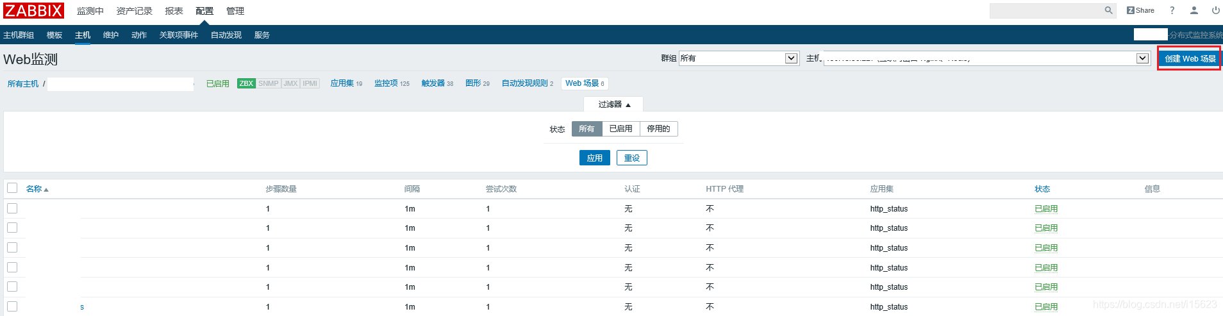Viewport: 1223px width, 316px height.
Task: Go to 维护 submenu
Action: (x=111, y=35)
